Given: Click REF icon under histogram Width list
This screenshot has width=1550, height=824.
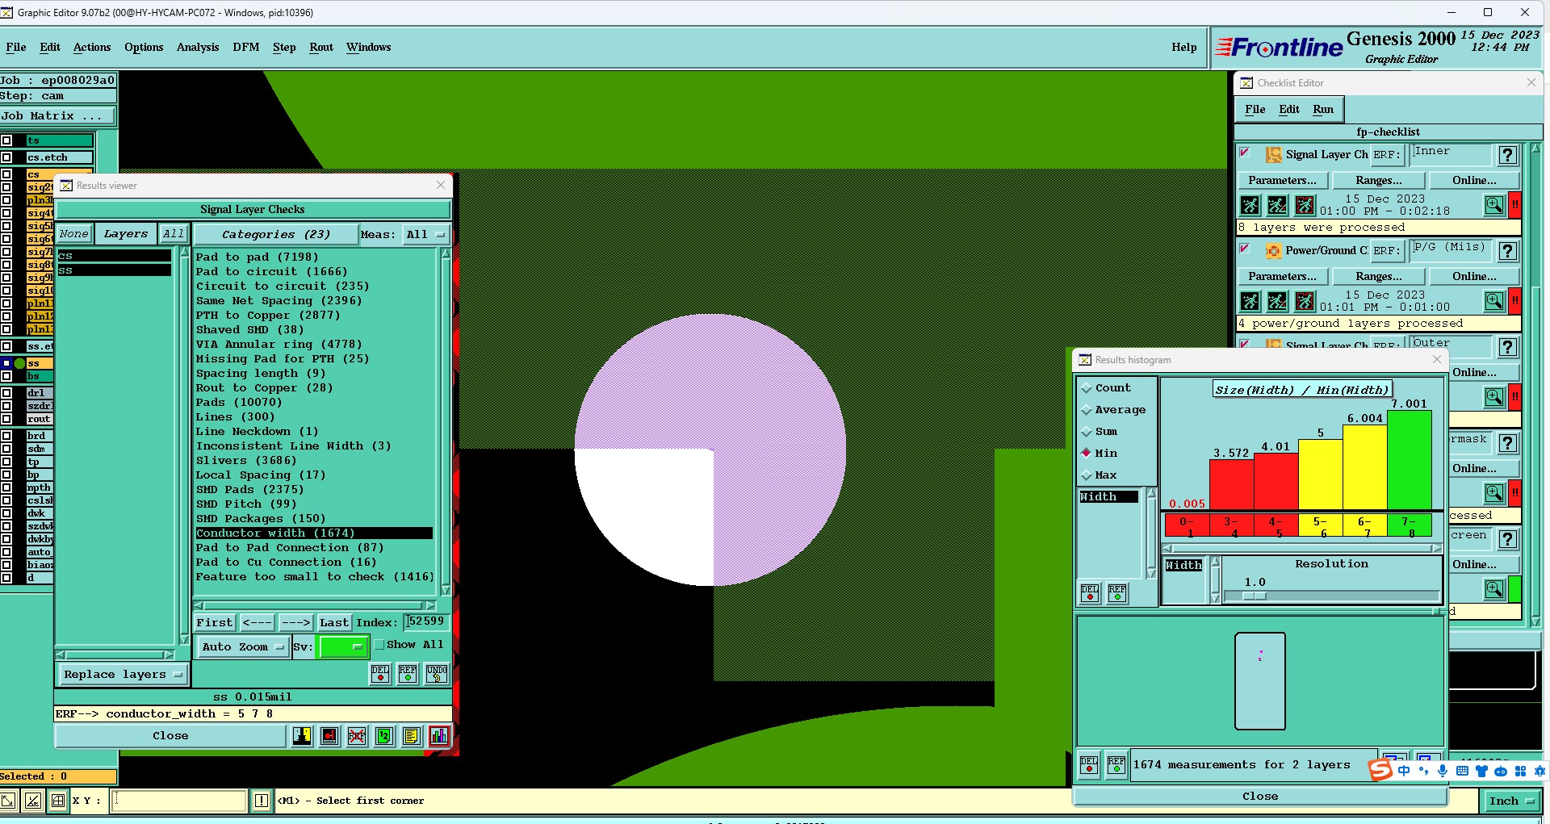Looking at the screenshot, I should pyautogui.click(x=1117, y=593).
